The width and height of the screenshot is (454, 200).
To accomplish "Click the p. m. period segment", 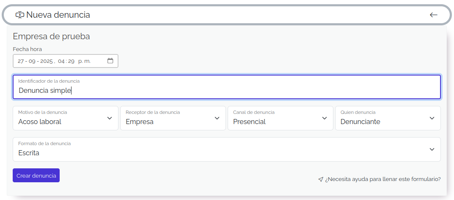I will [84, 61].
